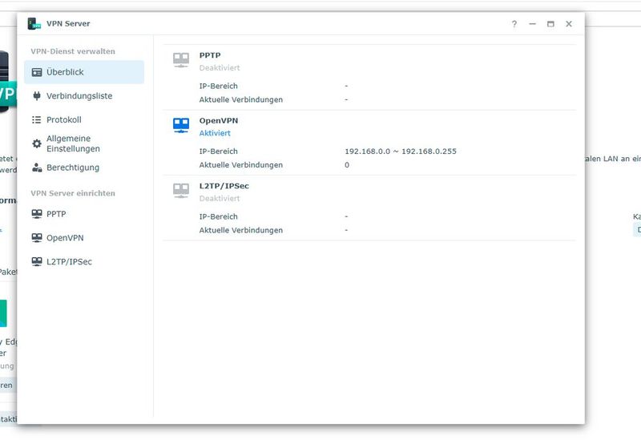
Task: Click the Deaktiviert status under L2TP/IPSec
Action: click(220, 198)
